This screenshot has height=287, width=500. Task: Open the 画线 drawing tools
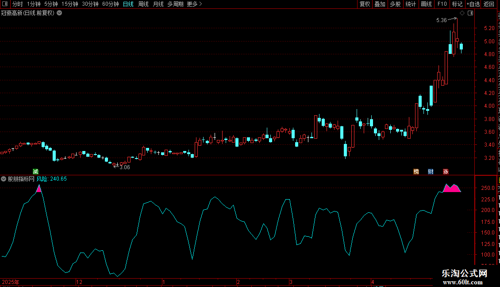(x=427, y=4)
